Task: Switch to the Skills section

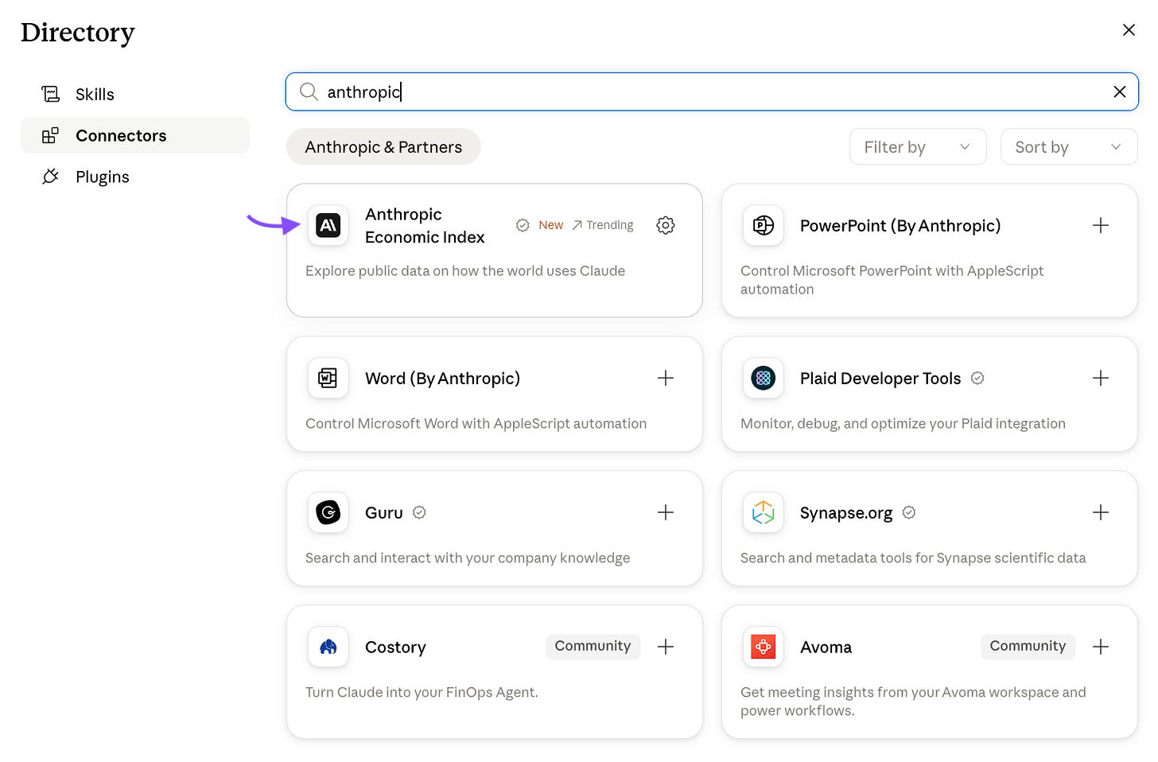Action: [135, 95]
